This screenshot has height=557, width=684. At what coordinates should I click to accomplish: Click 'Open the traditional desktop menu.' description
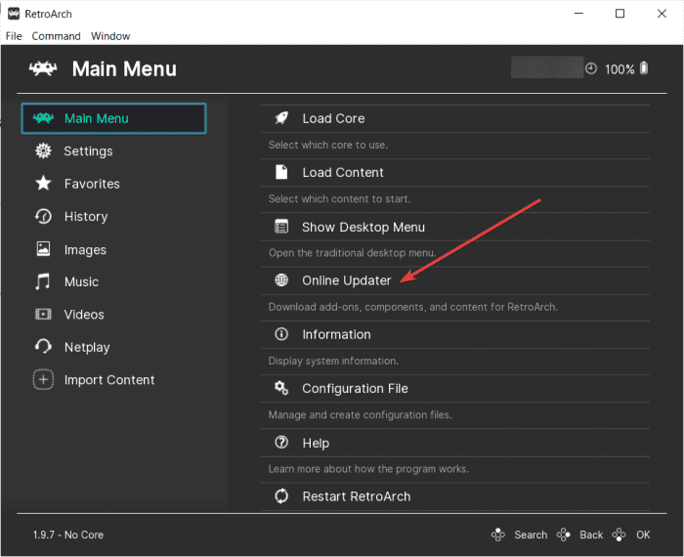pos(353,253)
